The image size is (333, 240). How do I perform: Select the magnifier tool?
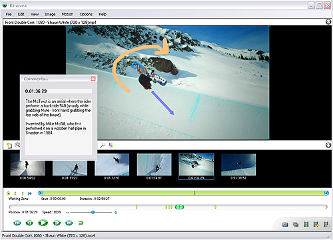(103, 145)
